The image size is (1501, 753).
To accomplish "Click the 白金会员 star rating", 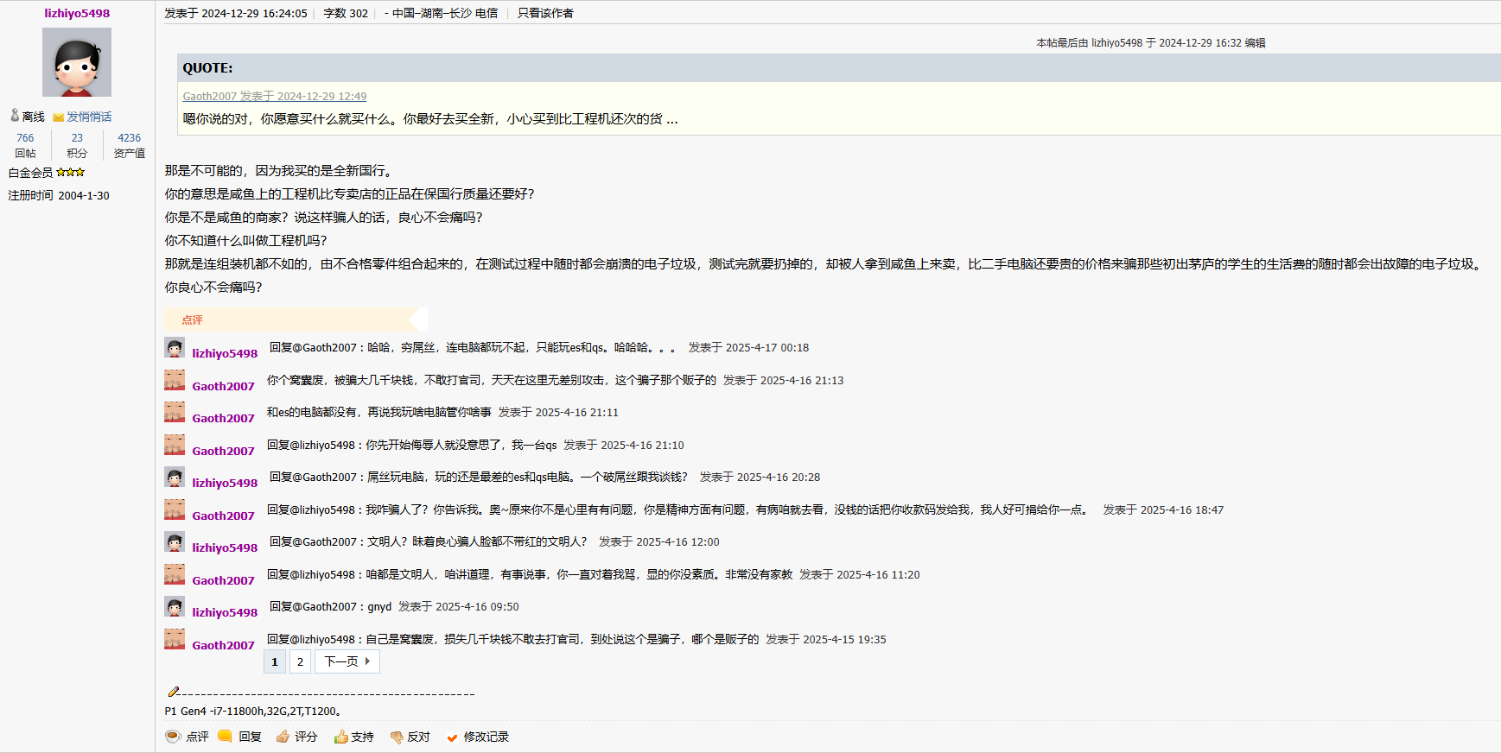I will coord(71,173).
